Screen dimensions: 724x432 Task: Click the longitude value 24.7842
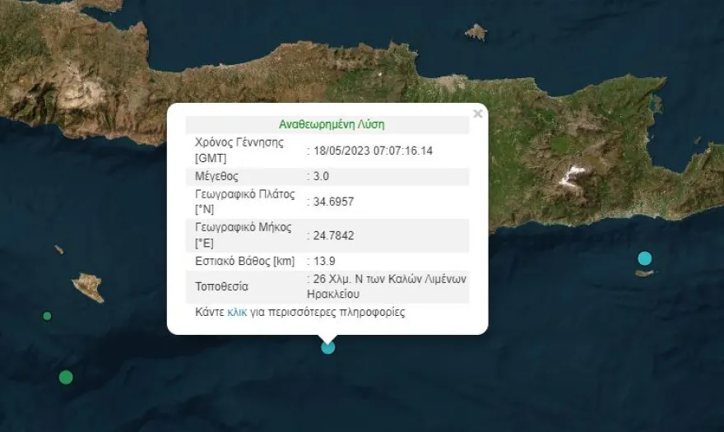pyautogui.click(x=333, y=235)
